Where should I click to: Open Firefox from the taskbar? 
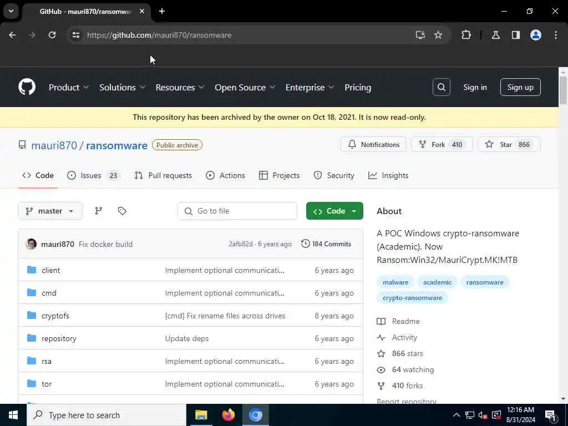point(228,415)
